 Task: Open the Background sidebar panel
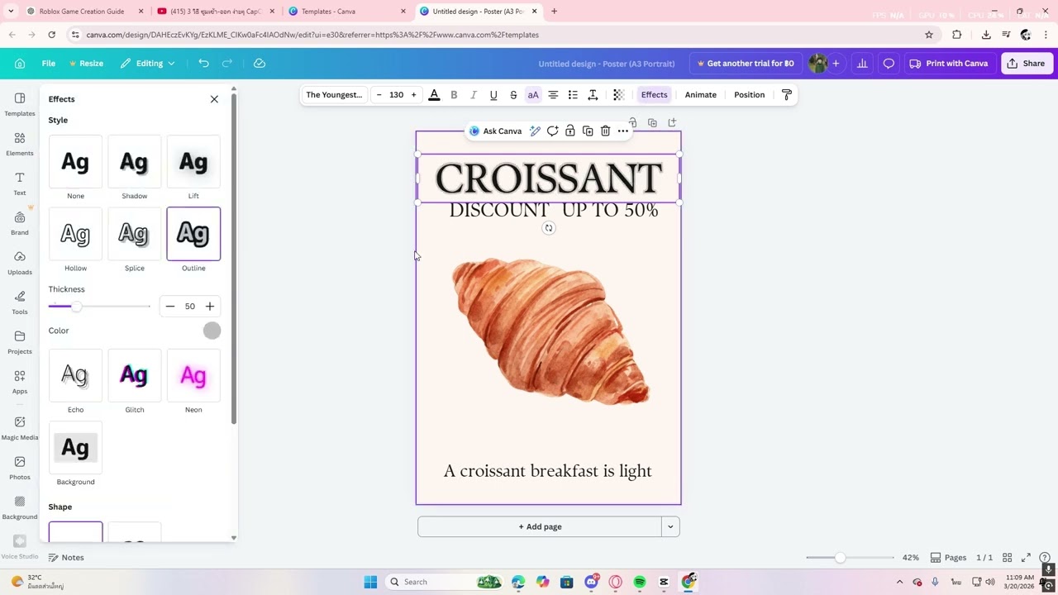click(20, 507)
